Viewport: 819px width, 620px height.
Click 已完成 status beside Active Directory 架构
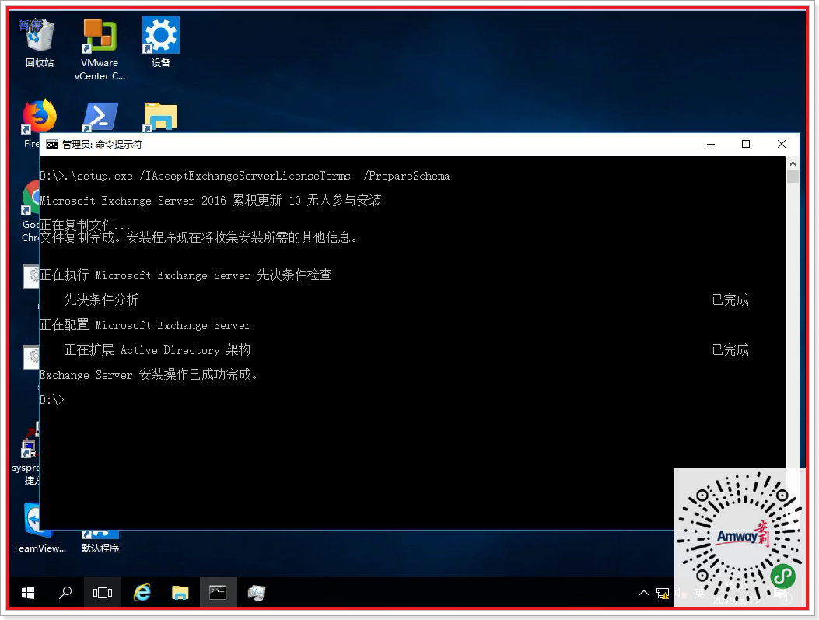point(730,349)
